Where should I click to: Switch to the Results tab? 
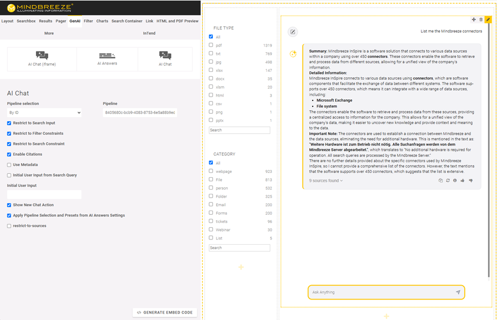click(46, 21)
